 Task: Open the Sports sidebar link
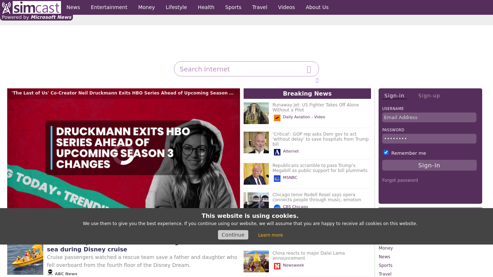tap(385, 265)
